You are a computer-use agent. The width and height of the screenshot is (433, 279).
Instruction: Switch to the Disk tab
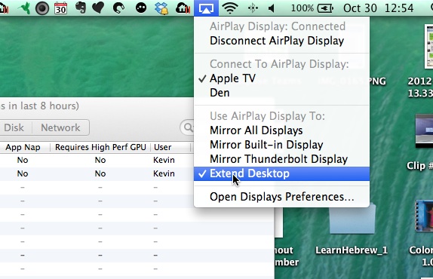point(14,127)
